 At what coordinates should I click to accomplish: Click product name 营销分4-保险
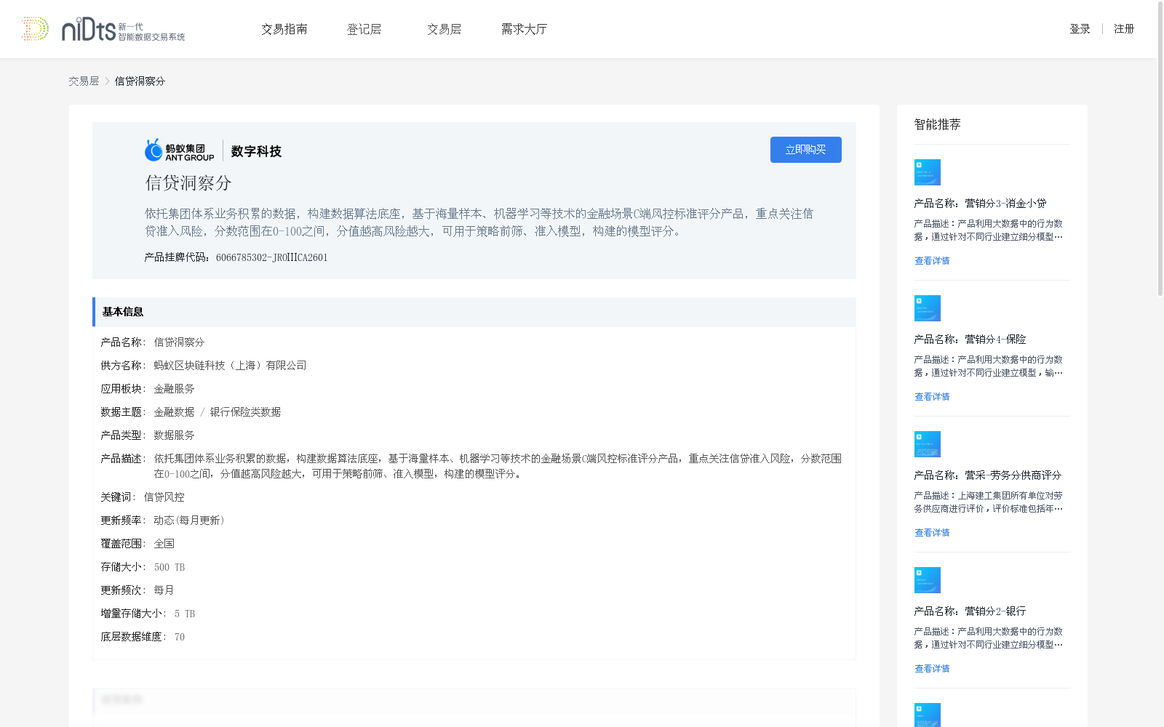coord(995,340)
